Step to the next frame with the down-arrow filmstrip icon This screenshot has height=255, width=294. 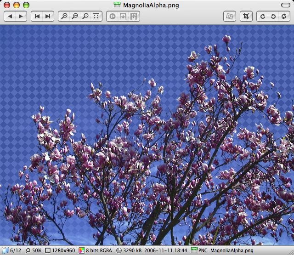click(x=123, y=17)
